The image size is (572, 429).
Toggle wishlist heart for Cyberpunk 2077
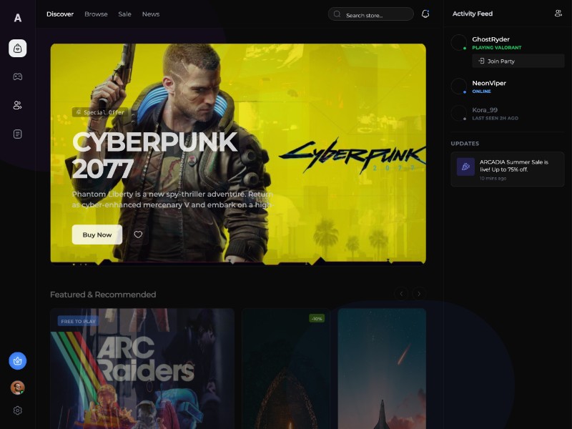138,235
